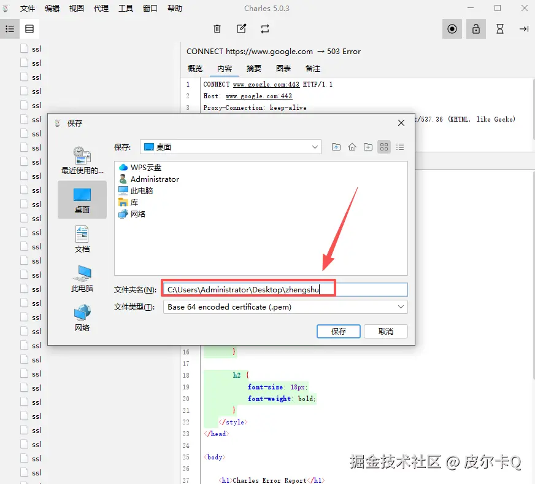Open the 帮助 menu

coord(175,8)
